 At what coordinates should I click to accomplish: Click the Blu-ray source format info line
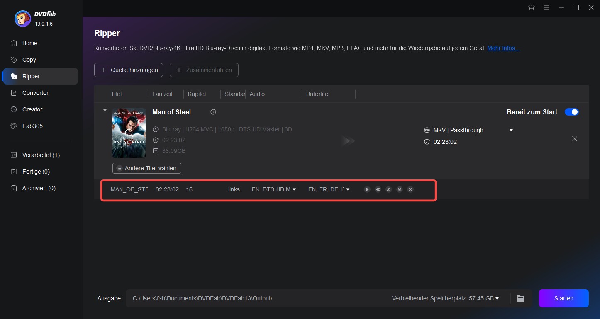(x=227, y=129)
